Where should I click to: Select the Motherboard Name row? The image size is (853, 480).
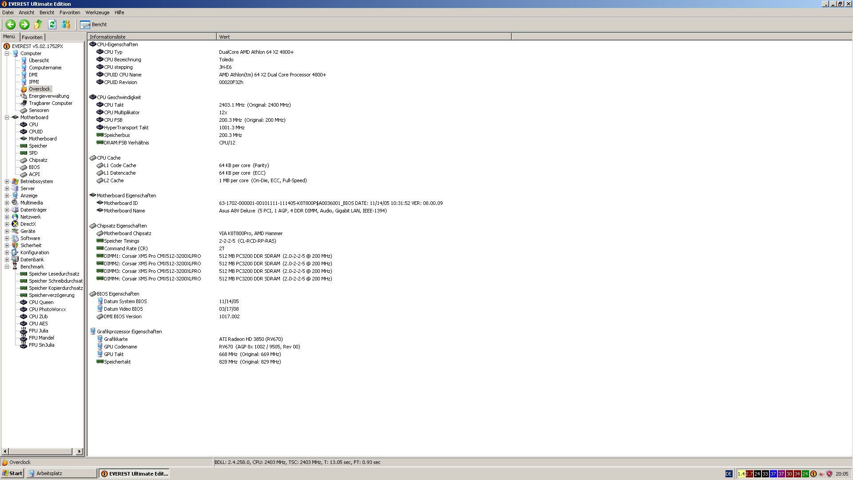pos(300,211)
